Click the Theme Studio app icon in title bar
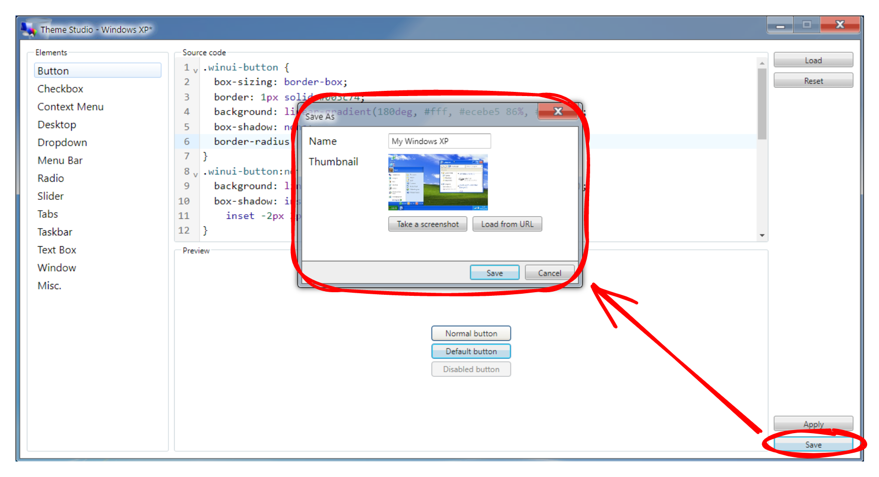This screenshot has height=477, width=879. pos(28,29)
